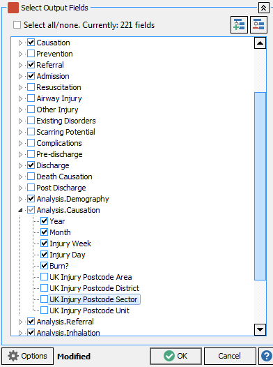The height and width of the screenshot is (367, 273).
Task: Click the vertical scrollbar thumb
Action: point(260,186)
